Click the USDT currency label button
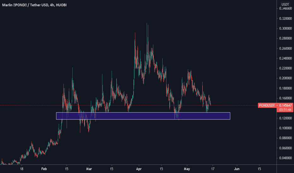The height and width of the screenshot is (173, 294). pos(285,4)
